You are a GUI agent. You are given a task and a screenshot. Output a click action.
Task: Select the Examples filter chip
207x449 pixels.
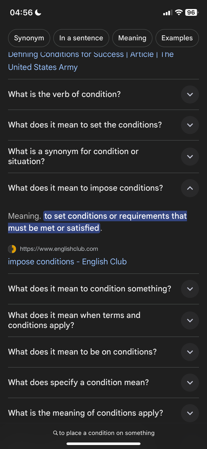coord(177,38)
